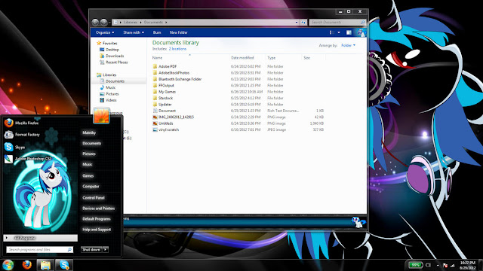Image resolution: width=483 pixels, height=271 pixels.
Task: Refresh the address bar location
Action: pos(303,22)
